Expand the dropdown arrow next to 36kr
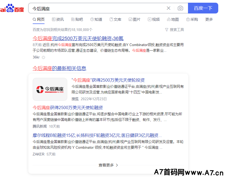This screenshot has width=225, height=177. pos(43,57)
